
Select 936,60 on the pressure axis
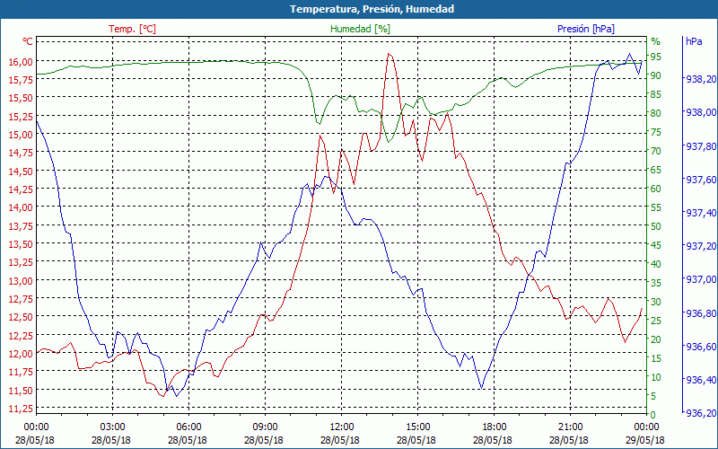coord(701,347)
